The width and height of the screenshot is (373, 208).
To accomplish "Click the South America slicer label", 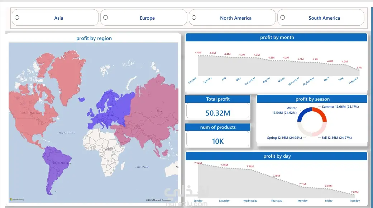I will click(x=324, y=18).
